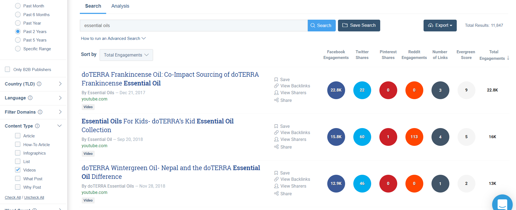Expand the Filter Domains section

point(60,112)
